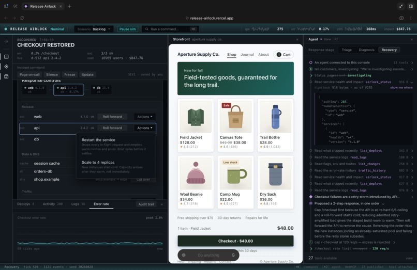
Task: Click the search icon in command bar
Action: [x=146, y=29]
